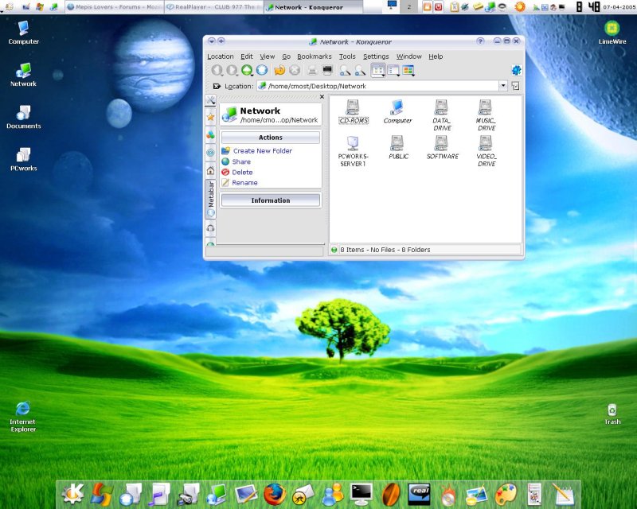Select the VIDEO_DRIVE share
Screen dimensions: 637x509
pyautogui.click(x=487, y=151)
